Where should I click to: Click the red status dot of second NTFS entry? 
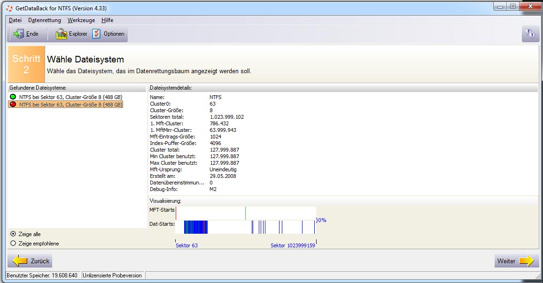pyautogui.click(x=13, y=104)
